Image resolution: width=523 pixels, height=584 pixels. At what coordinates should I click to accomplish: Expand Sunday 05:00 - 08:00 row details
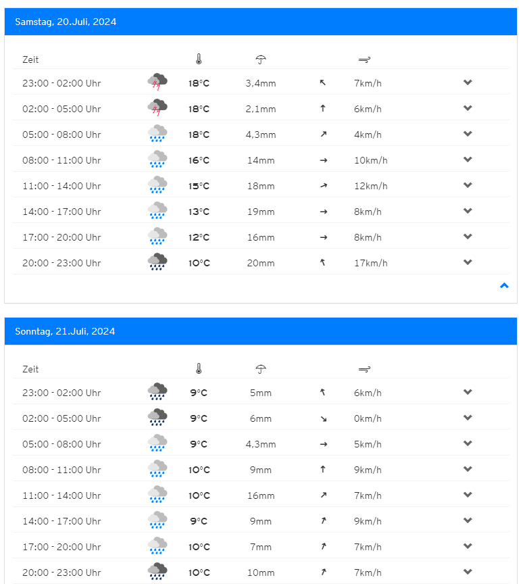pos(468,443)
